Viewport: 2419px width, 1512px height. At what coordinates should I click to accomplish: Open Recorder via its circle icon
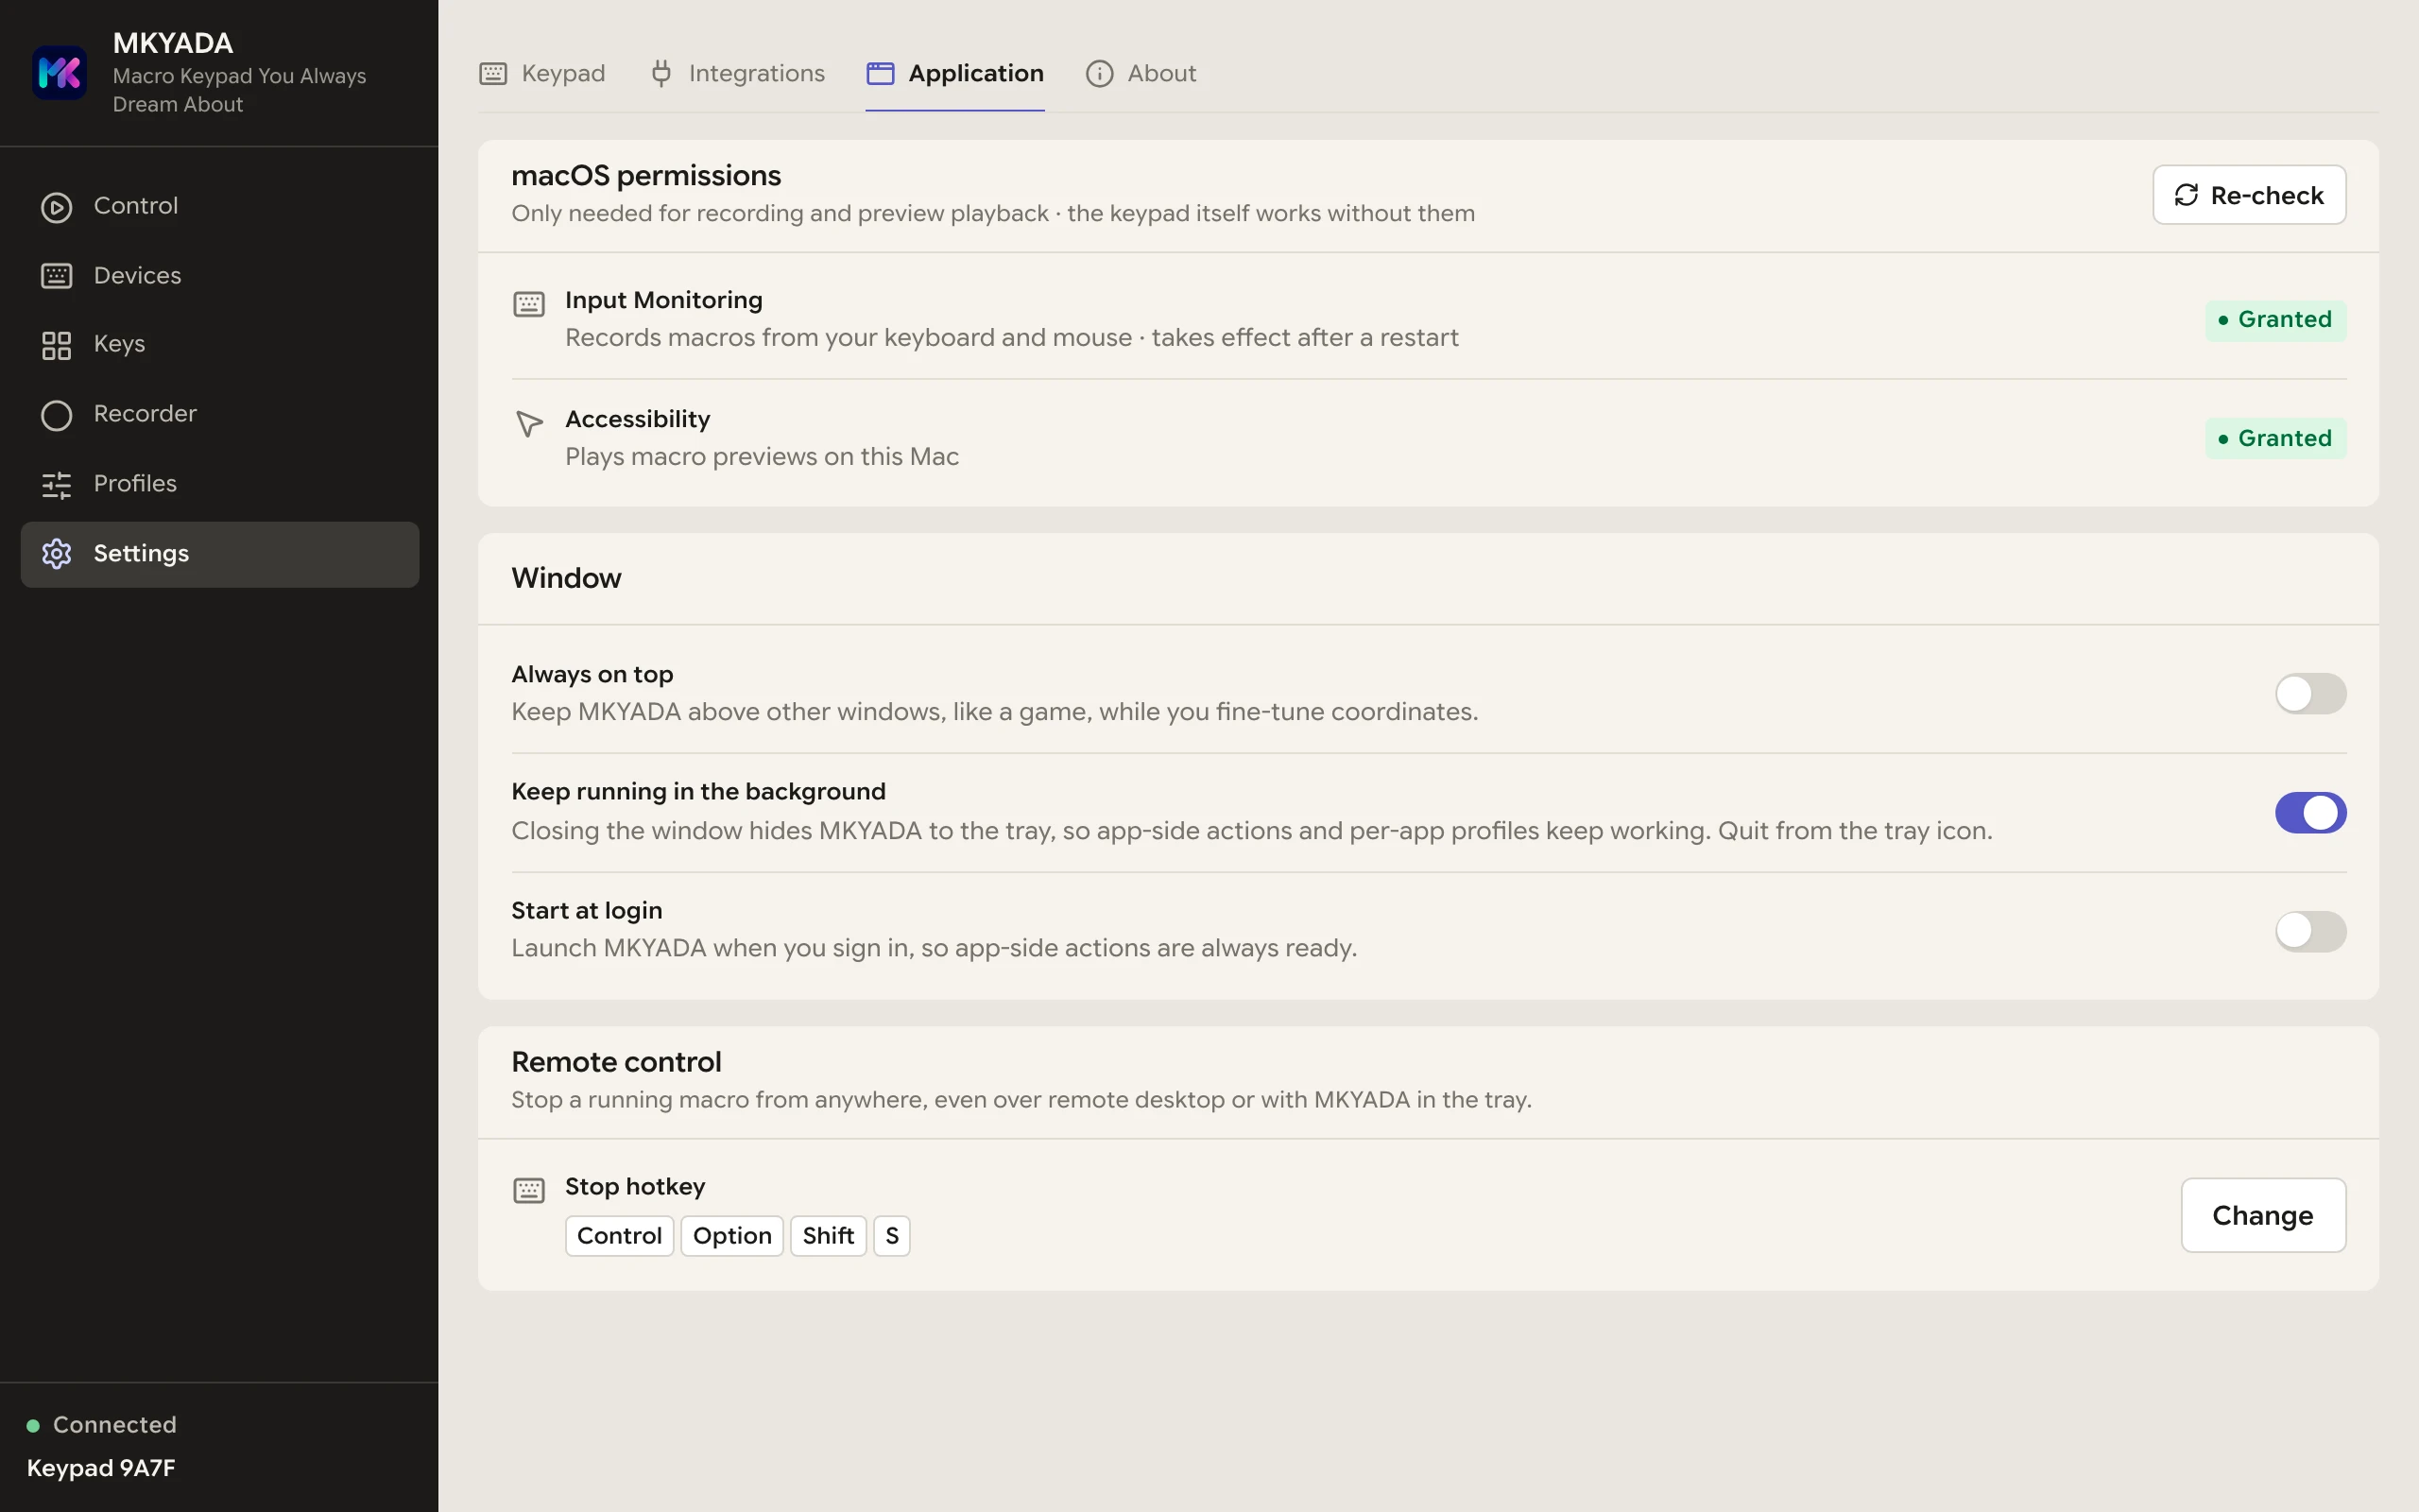point(56,415)
